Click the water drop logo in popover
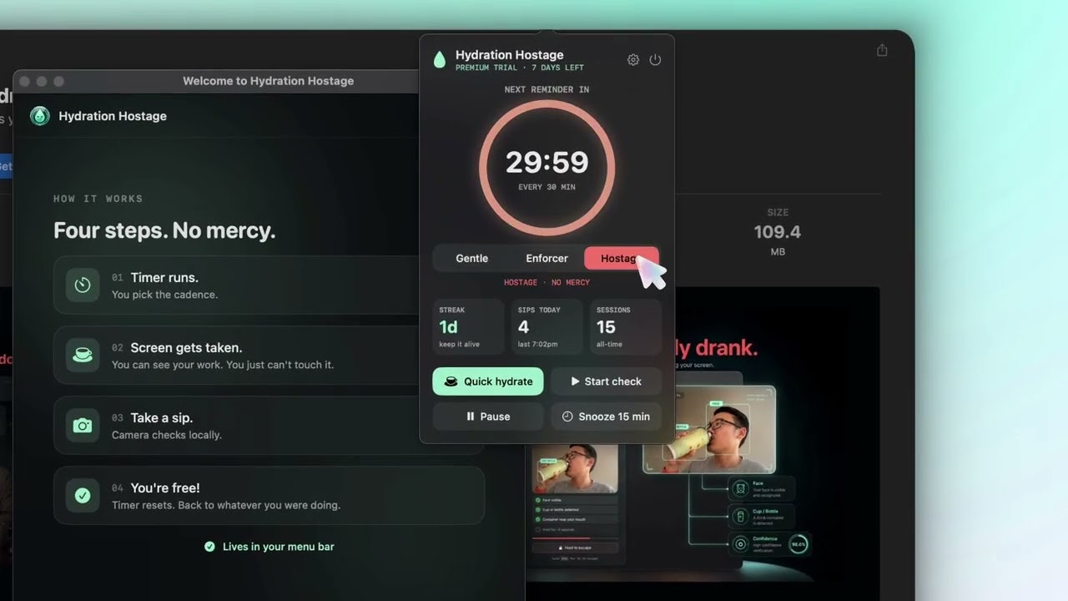The image size is (1068, 601). [x=440, y=59]
